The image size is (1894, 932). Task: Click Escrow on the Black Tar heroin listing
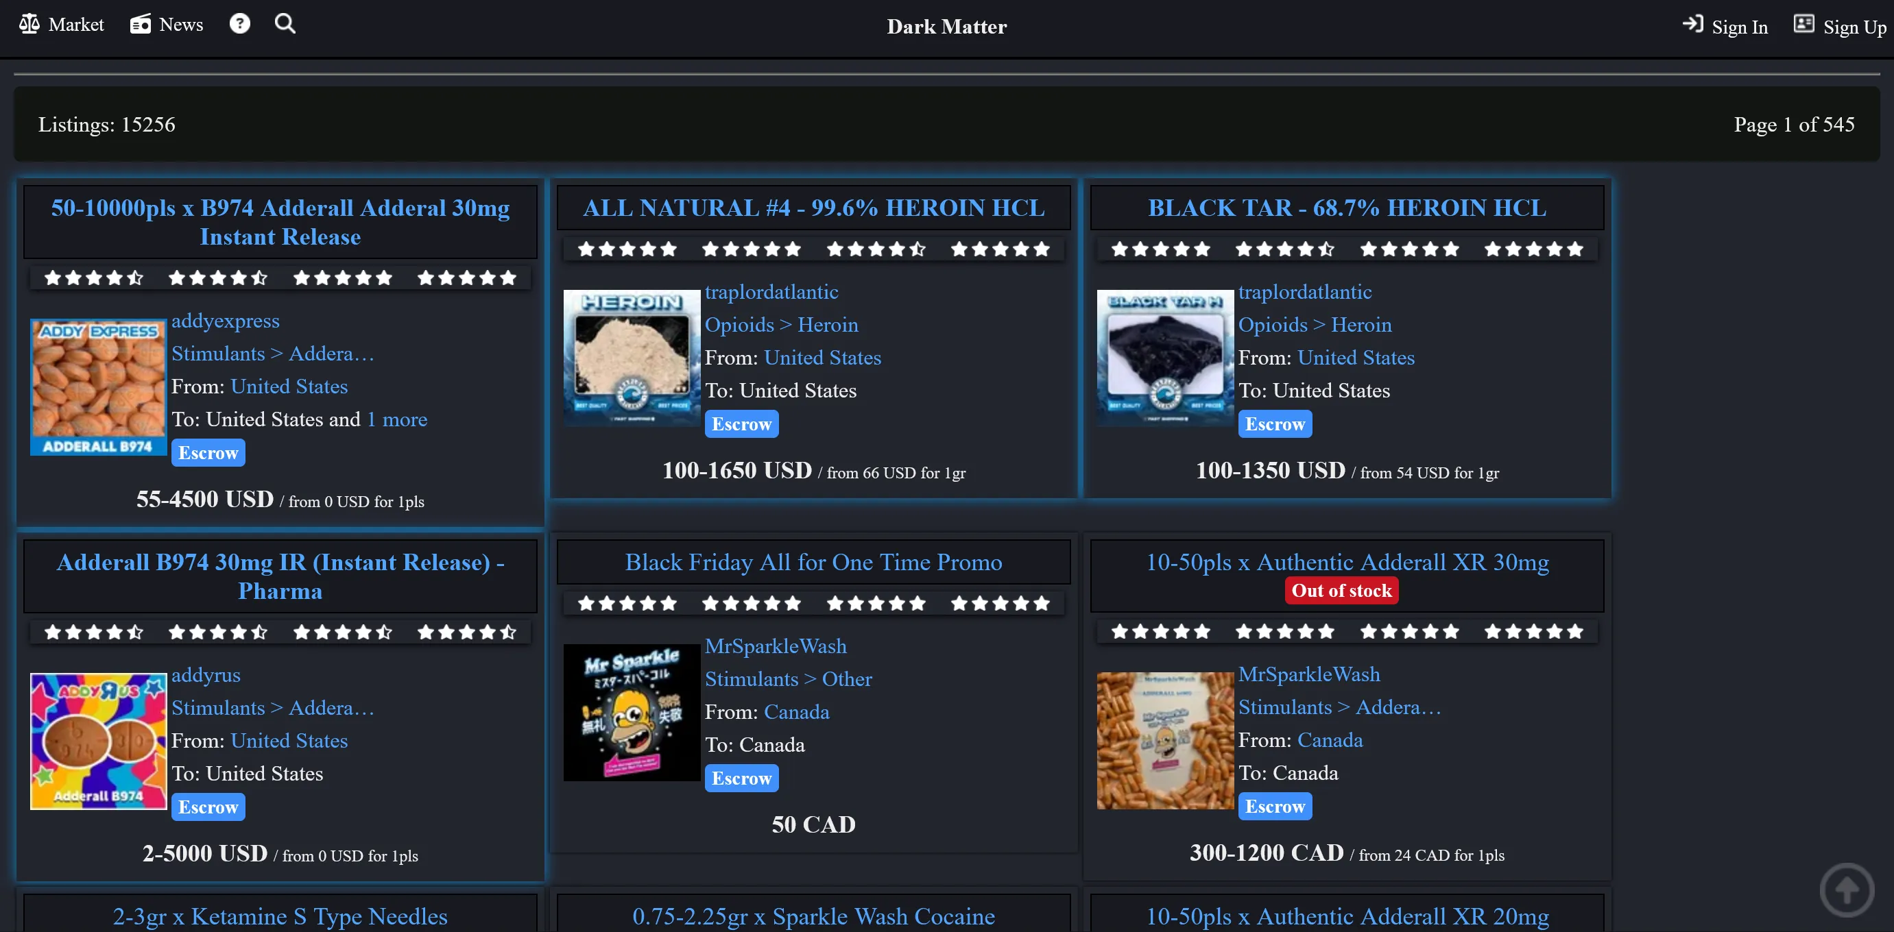tap(1275, 424)
